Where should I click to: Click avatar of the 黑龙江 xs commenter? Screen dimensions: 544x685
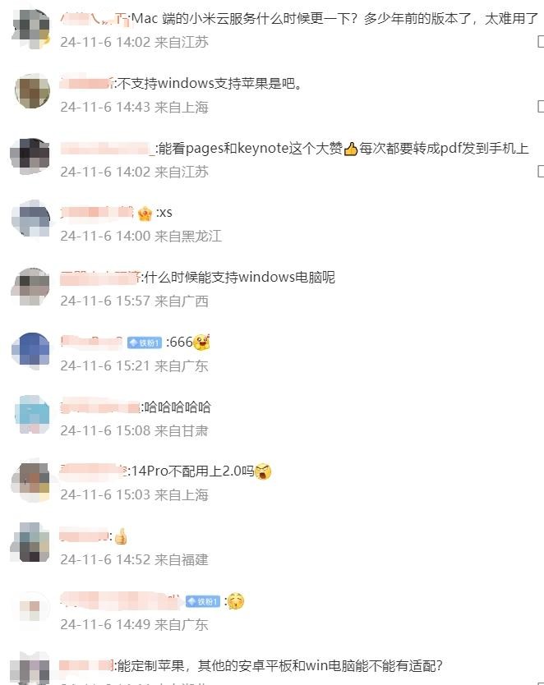[x=30, y=218]
